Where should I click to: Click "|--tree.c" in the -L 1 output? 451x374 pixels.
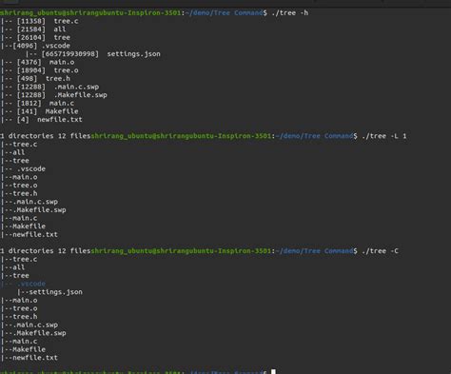(19, 145)
